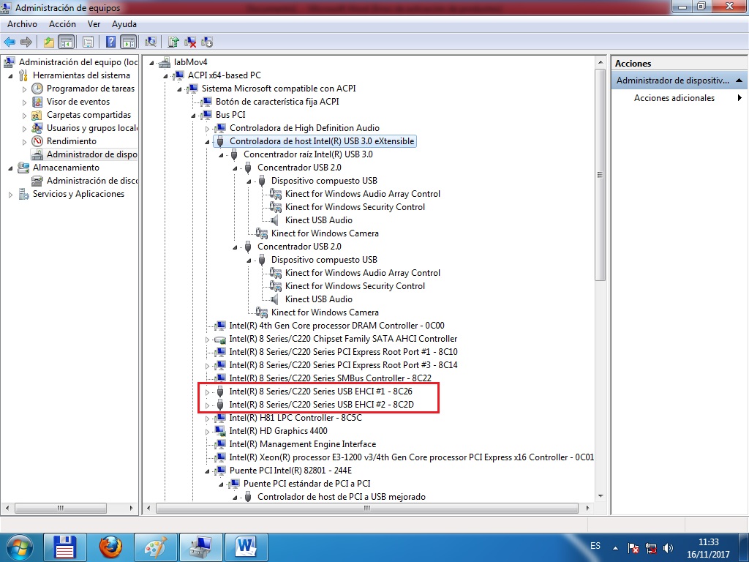Toggle the show/hide action pane button
Image resolution: width=749 pixels, height=562 pixels.
point(129,42)
